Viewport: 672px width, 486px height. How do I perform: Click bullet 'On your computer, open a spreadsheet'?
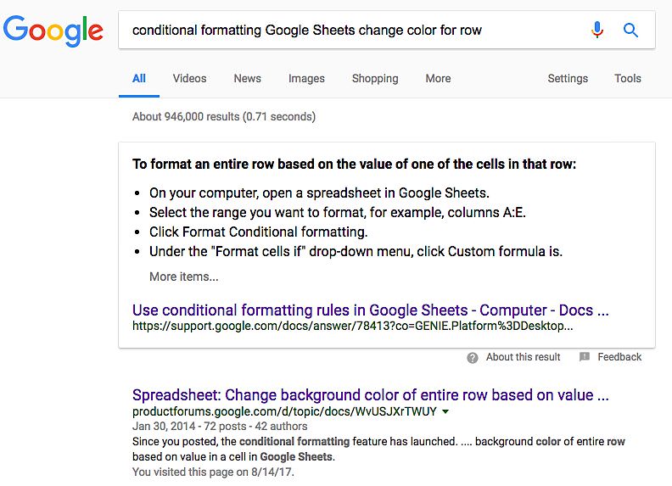[x=319, y=193]
